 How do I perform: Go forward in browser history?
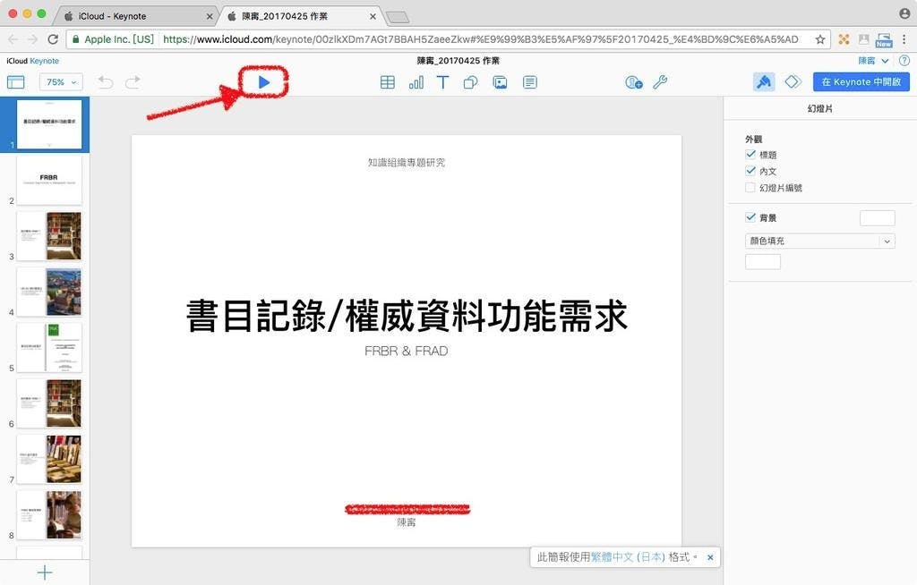pyautogui.click(x=33, y=39)
